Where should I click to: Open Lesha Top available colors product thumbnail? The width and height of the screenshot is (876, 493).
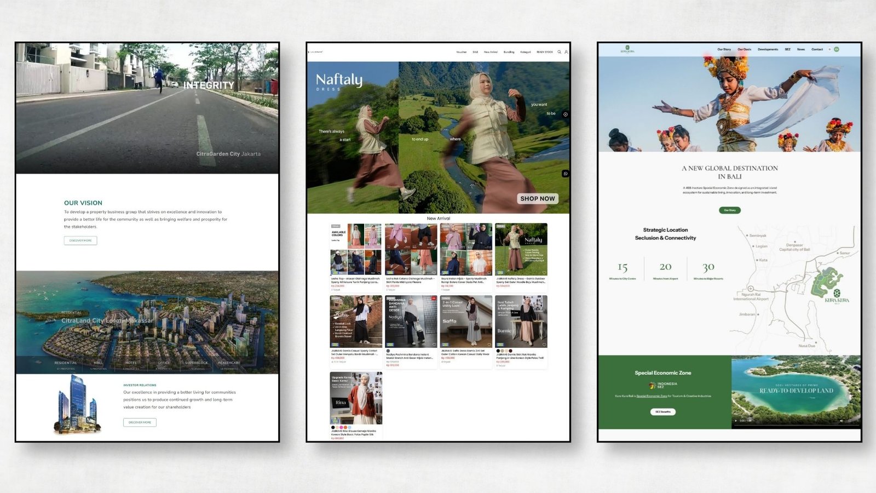pos(356,249)
